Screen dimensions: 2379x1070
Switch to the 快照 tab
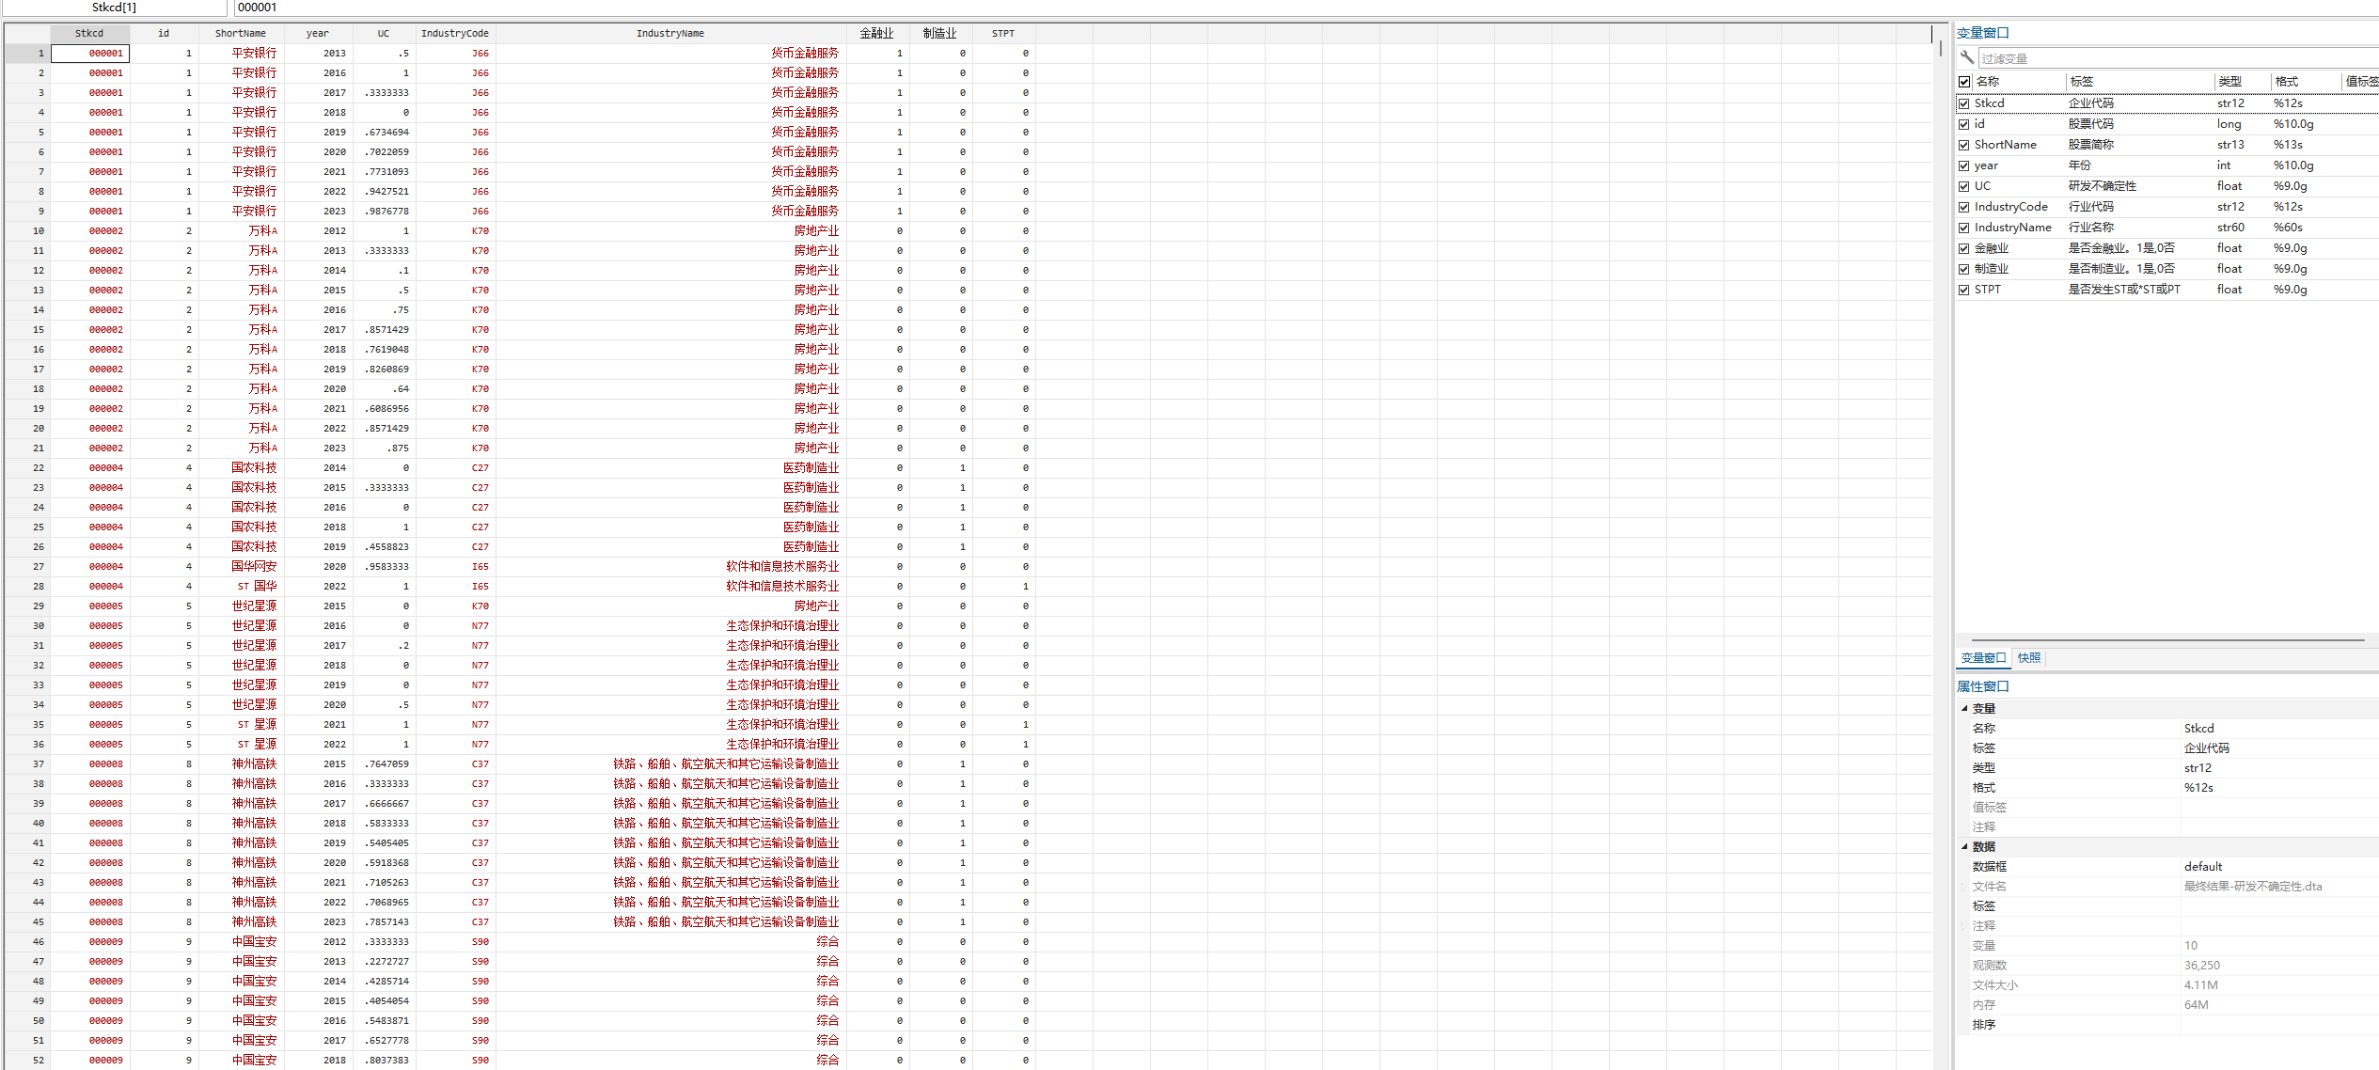click(x=2028, y=658)
